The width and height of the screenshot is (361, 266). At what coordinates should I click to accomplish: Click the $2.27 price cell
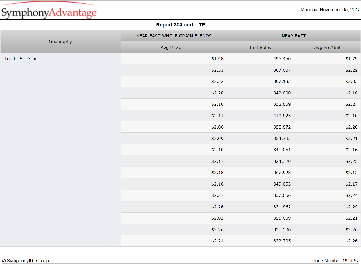tap(174, 195)
